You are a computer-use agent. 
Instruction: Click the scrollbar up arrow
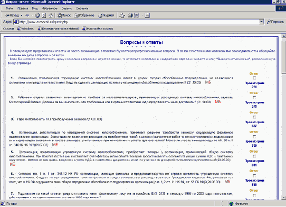(x=284, y=36)
